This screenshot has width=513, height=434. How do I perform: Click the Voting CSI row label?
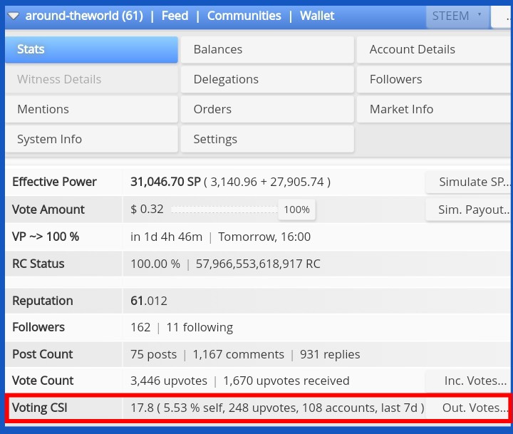coord(40,408)
